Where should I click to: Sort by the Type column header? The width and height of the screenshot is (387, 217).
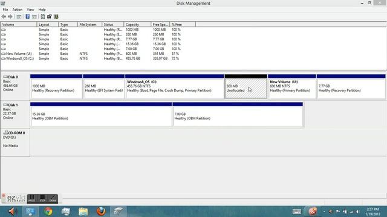tap(68, 25)
